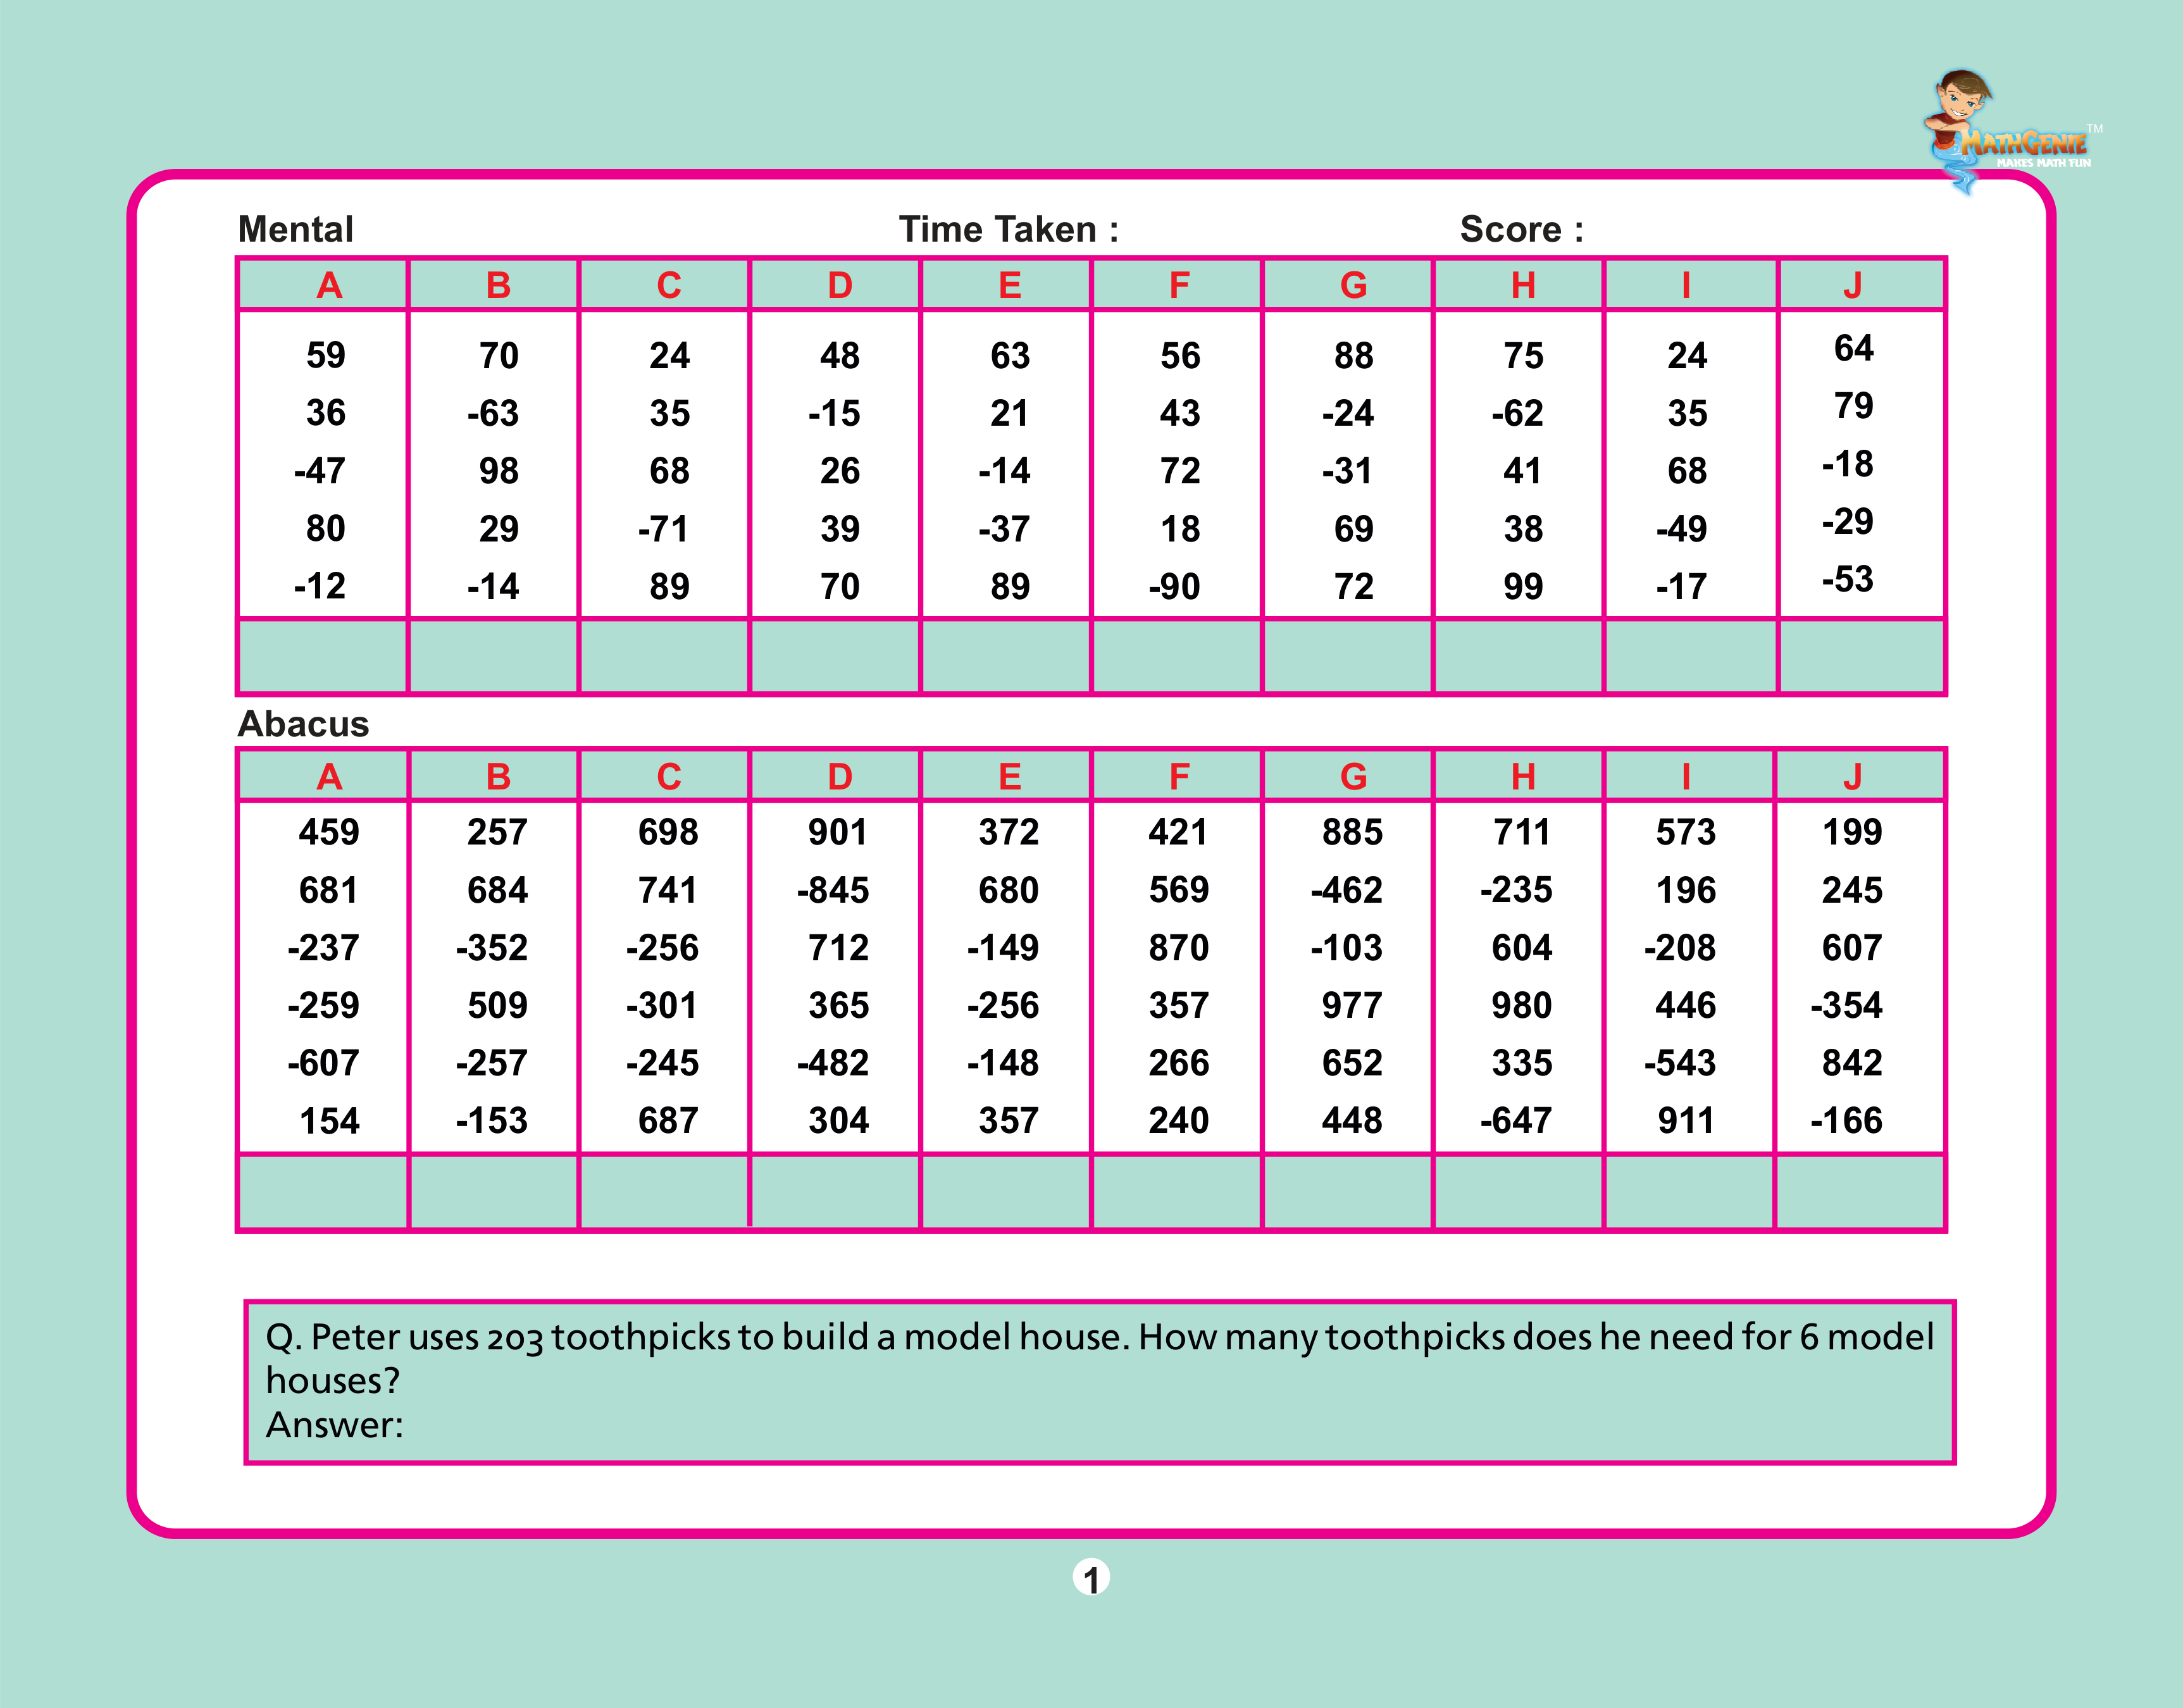Click Abacus column A answer box
The width and height of the screenshot is (2183, 1708).
pyautogui.click(x=323, y=1192)
